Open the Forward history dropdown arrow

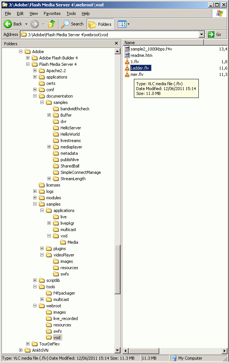43,24
